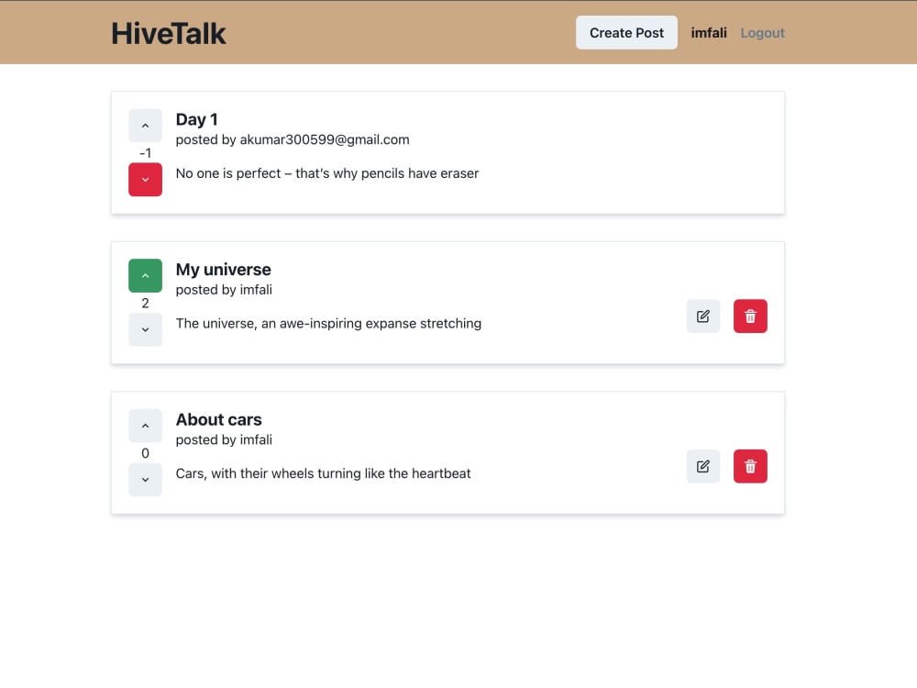Open the imfali profile name
Viewport: 917px width, 688px height.
pyautogui.click(x=709, y=33)
